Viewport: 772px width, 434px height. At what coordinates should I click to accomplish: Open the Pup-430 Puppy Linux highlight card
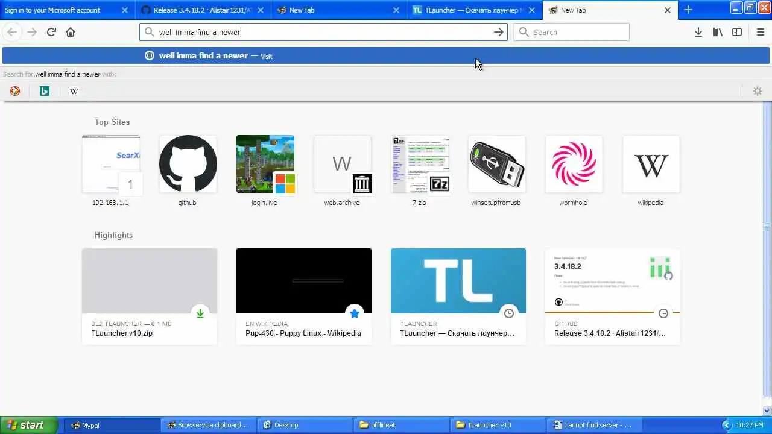304,296
